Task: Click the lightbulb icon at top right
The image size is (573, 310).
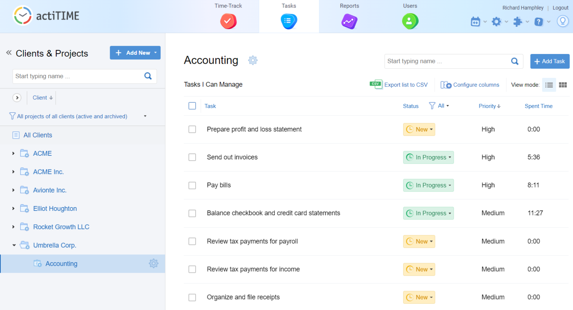Action: tap(562, 21)
